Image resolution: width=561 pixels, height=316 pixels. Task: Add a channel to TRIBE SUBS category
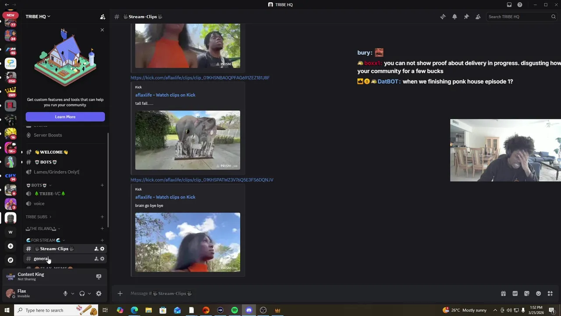(x=102, y=217)
